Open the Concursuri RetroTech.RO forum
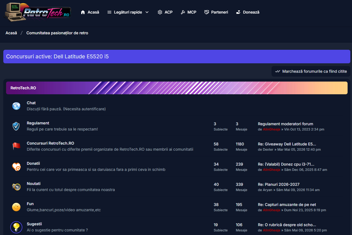The height and width of the screenshot is (235, 352). 50,143
